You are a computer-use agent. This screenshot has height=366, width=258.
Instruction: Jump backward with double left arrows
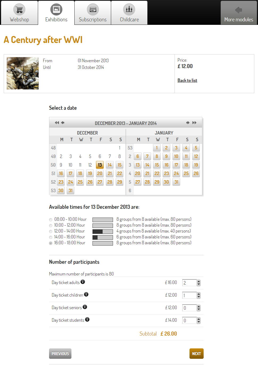coord(57,123)
